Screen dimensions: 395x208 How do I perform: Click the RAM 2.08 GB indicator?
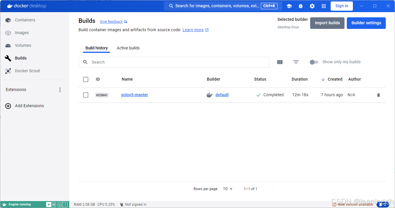(84, 205)
